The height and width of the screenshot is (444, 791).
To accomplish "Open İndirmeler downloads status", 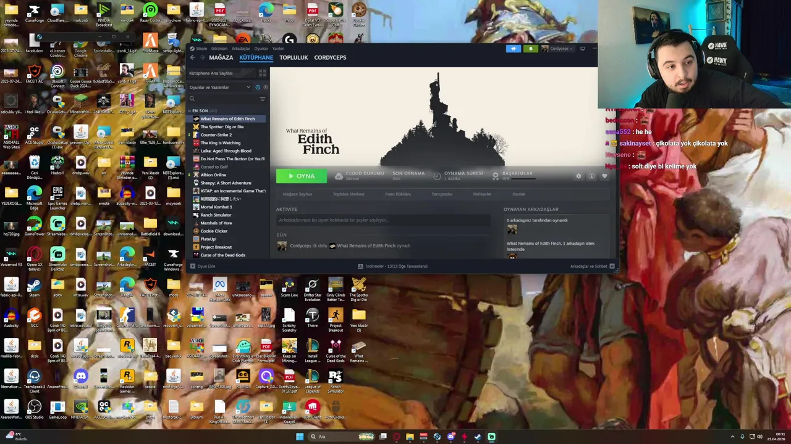I will tap(392, 266).
